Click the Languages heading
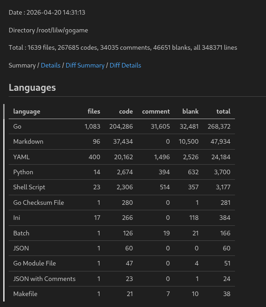 [32, 88]
